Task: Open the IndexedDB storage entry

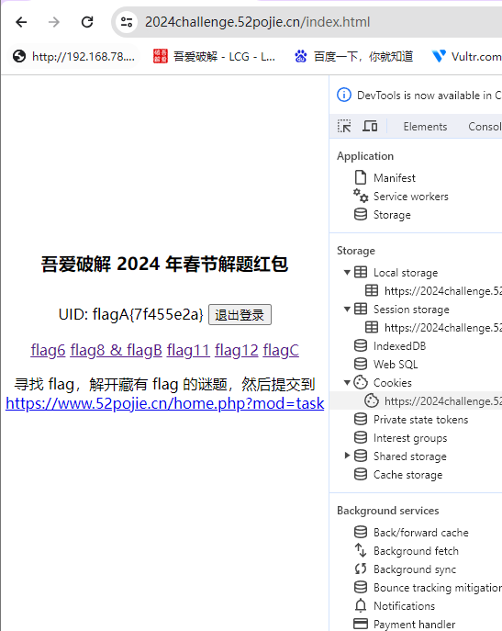Action: (399, 346)
